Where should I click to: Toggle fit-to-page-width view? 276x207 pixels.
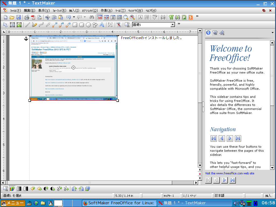click(x=106, y=17)
